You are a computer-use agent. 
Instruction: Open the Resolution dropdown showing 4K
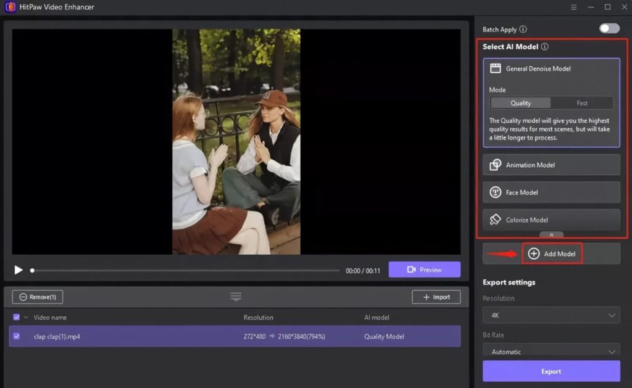[551, 315]
